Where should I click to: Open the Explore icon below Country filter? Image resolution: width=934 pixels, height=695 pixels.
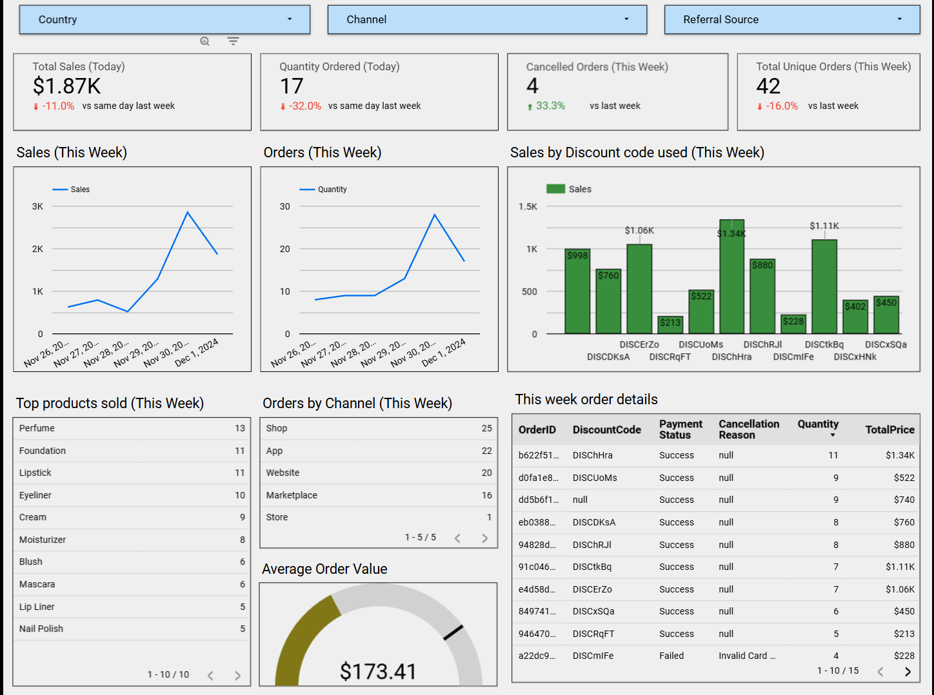(x=204, y=41)
